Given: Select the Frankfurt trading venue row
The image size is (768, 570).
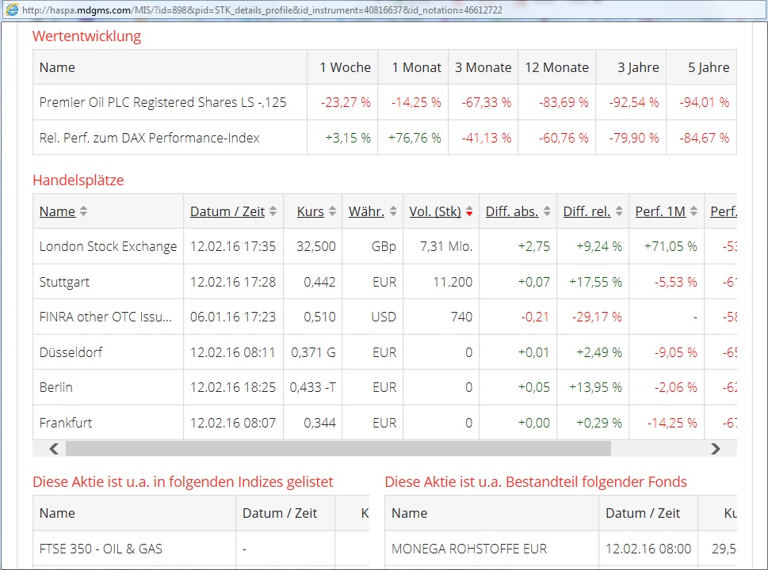Looking at the screenshot, I should (x=66, y=423).
